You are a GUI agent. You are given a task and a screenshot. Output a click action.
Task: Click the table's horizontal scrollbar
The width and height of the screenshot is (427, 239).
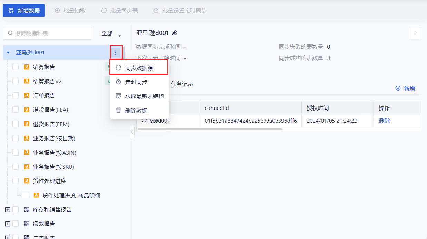210,129
